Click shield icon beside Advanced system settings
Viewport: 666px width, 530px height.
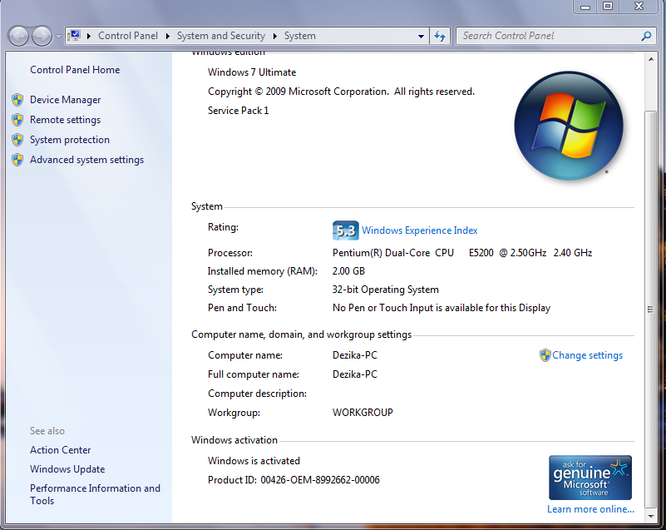point(17,160)
